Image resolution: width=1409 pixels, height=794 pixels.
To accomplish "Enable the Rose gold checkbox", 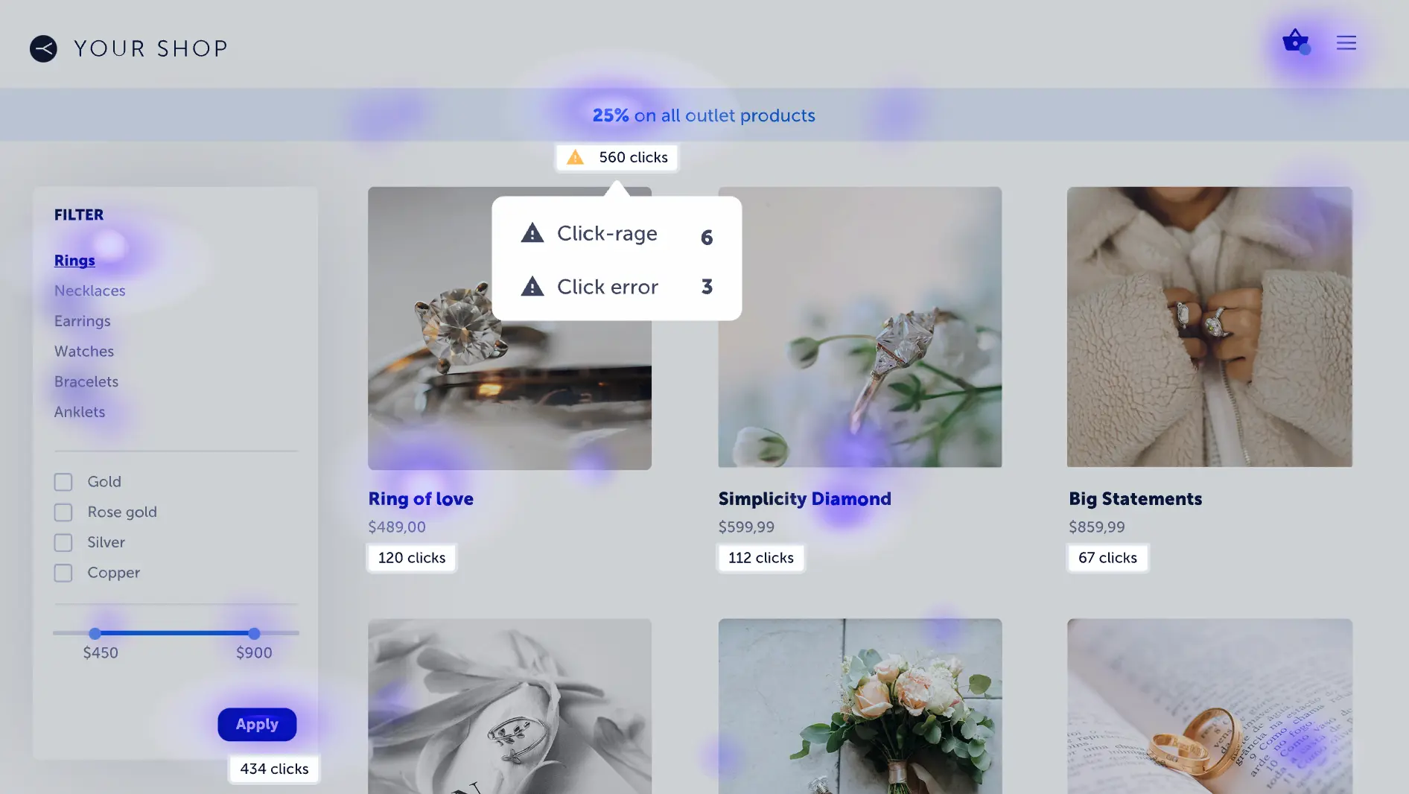I will click(x=63, y=512).
